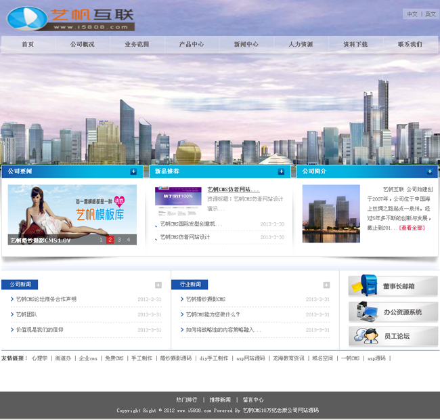Open news 艺帆婚纱摄影CMS
The height and width of the screenshot is (420, 440).
tap(206, 299)
